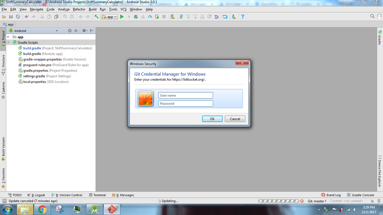Click the SDK Manager icon
The width and height of the screenshot is (383, 215).
coord(234,16)
